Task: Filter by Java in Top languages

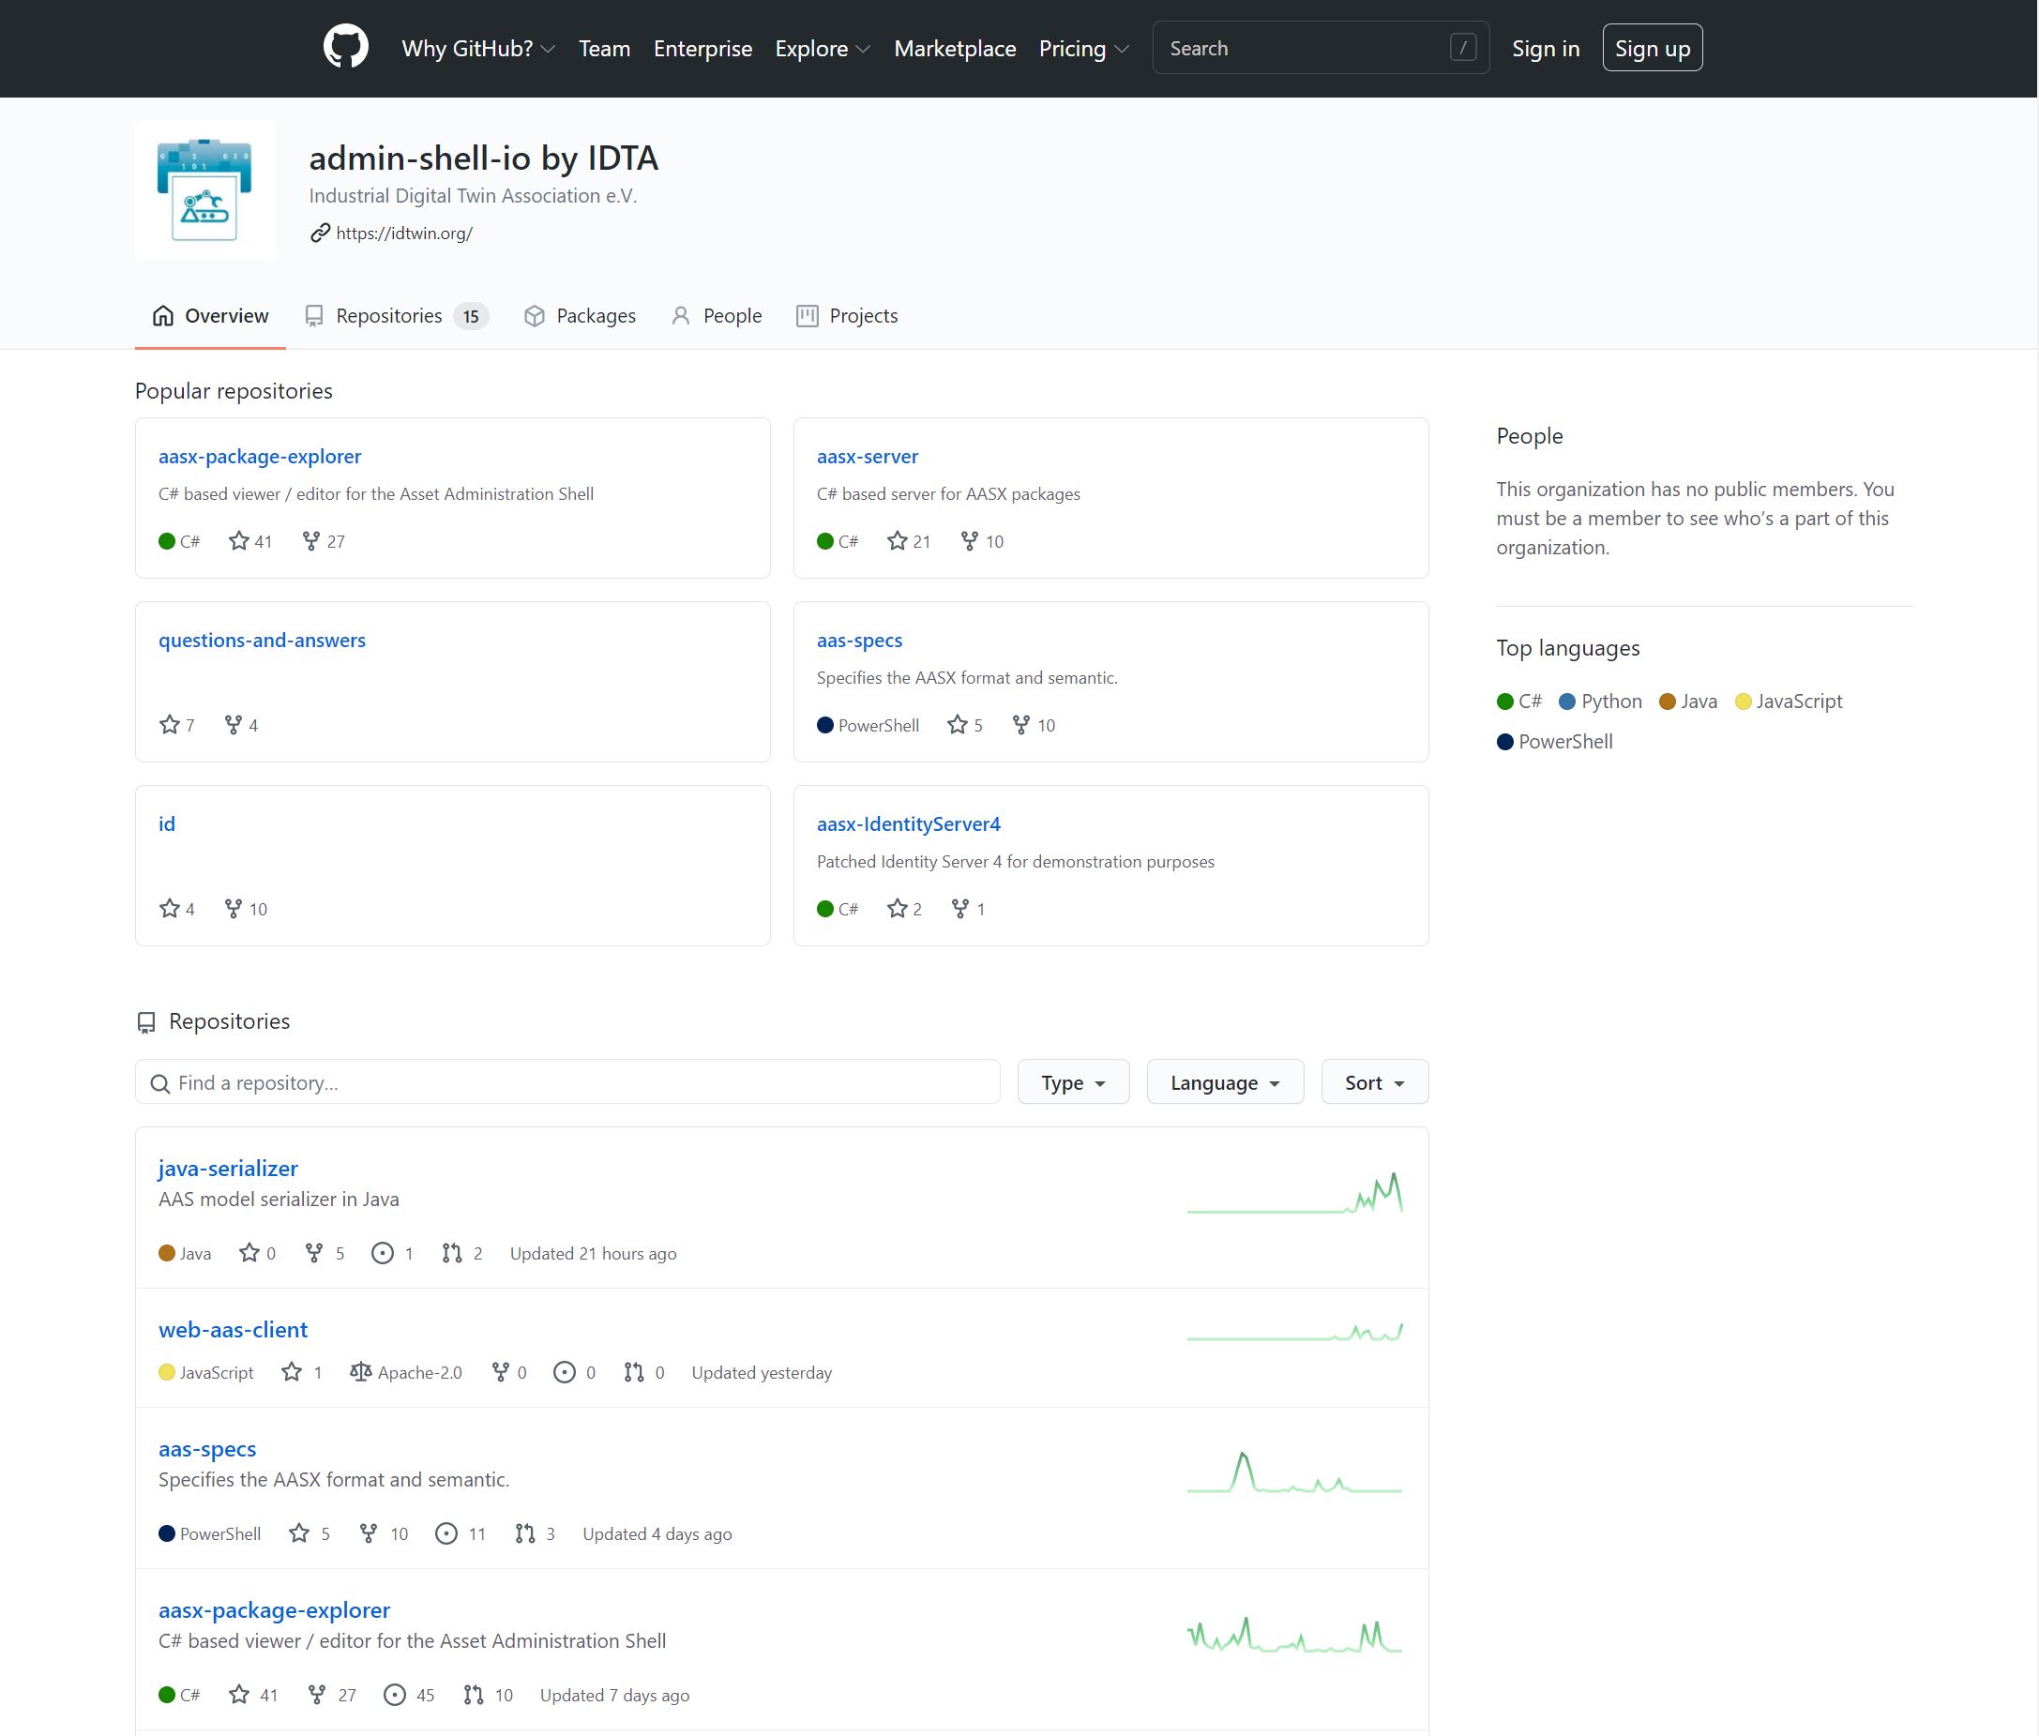Action: (x=1688, y=702)
